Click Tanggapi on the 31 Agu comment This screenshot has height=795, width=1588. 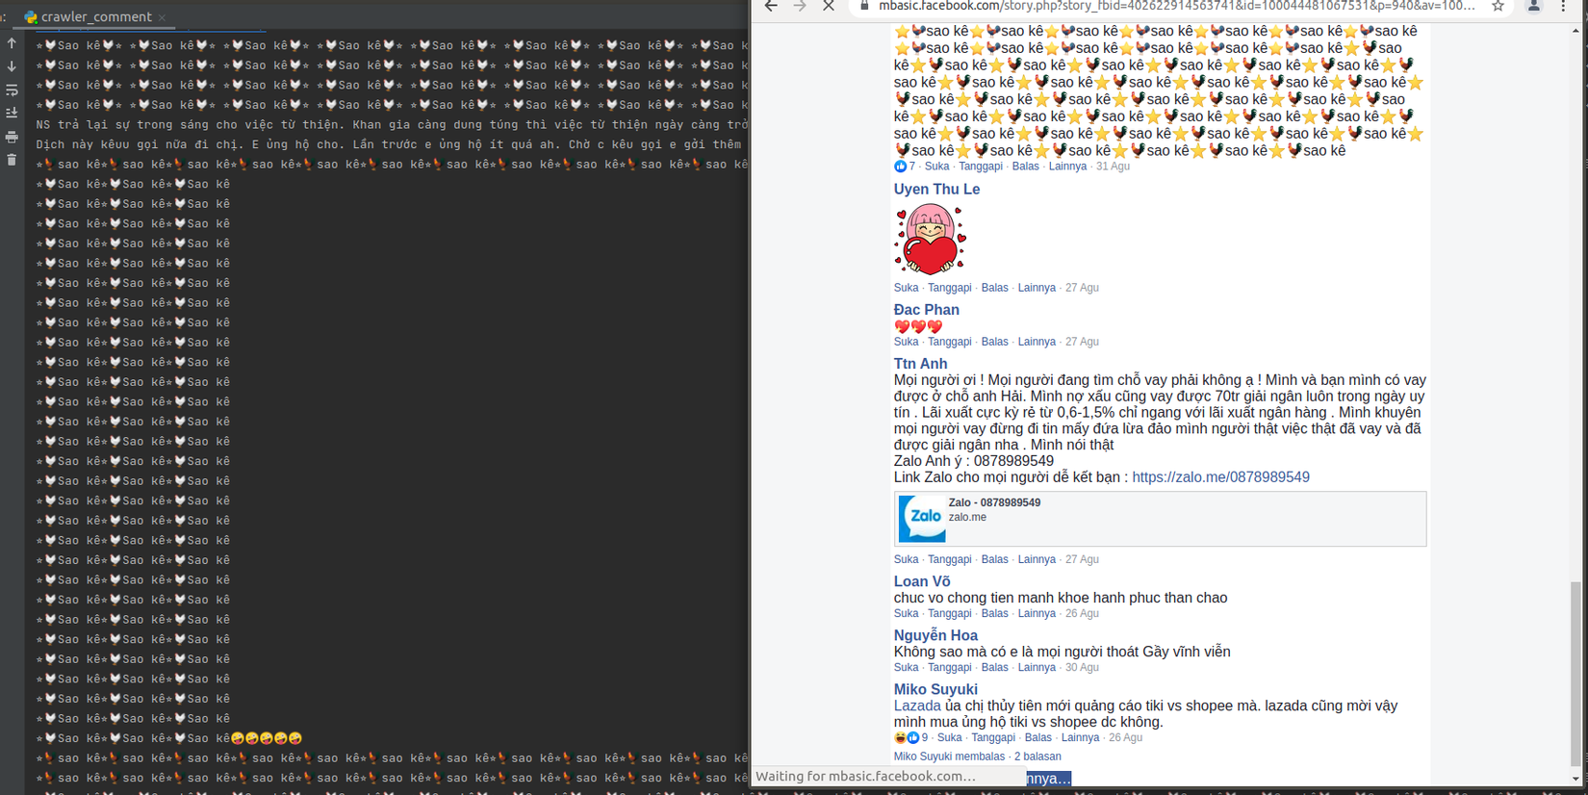point(981,167)
